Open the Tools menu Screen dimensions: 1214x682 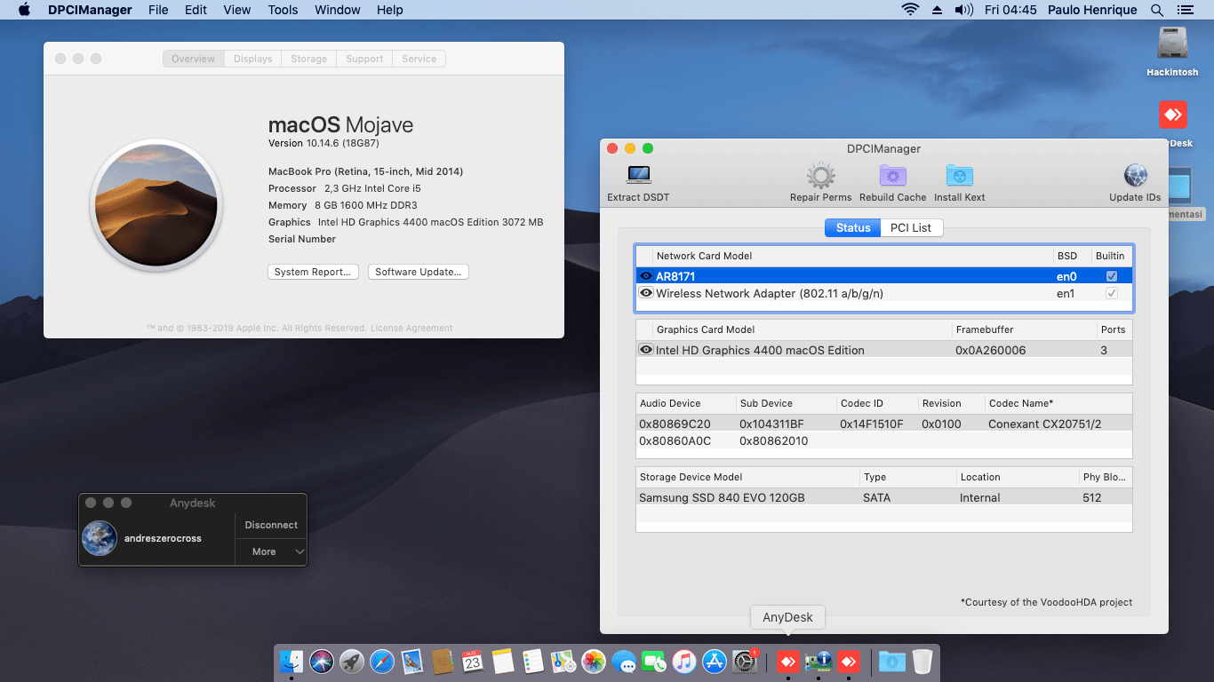(283, 10)
